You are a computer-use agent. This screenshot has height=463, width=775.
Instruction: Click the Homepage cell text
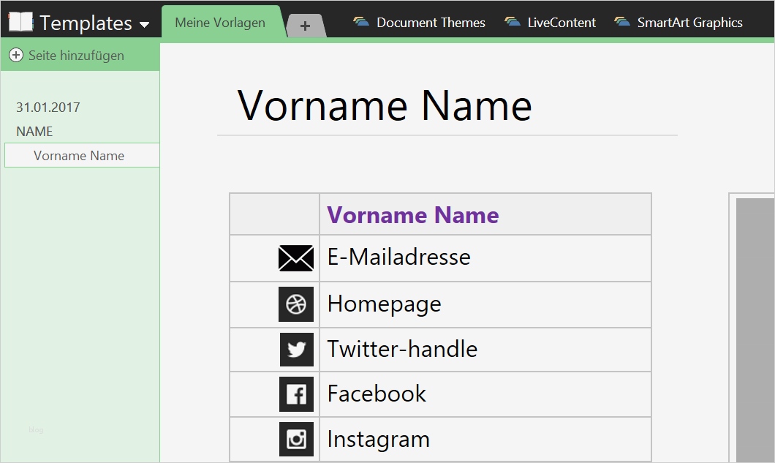point(384,304)
